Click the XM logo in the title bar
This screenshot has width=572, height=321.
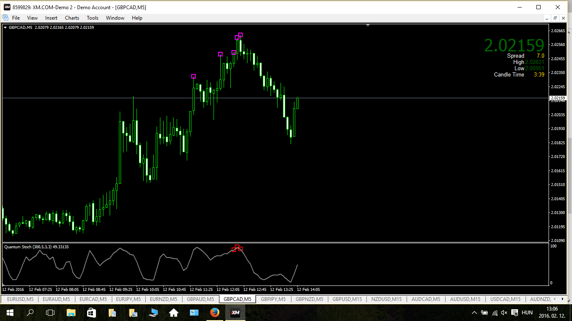[7, 7]
